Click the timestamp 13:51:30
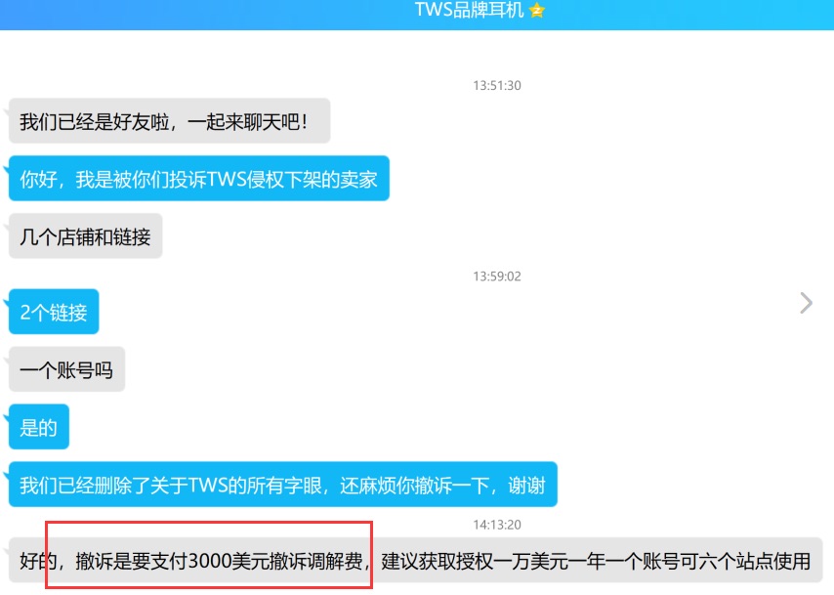834x595 pixels. click(497, 86)
